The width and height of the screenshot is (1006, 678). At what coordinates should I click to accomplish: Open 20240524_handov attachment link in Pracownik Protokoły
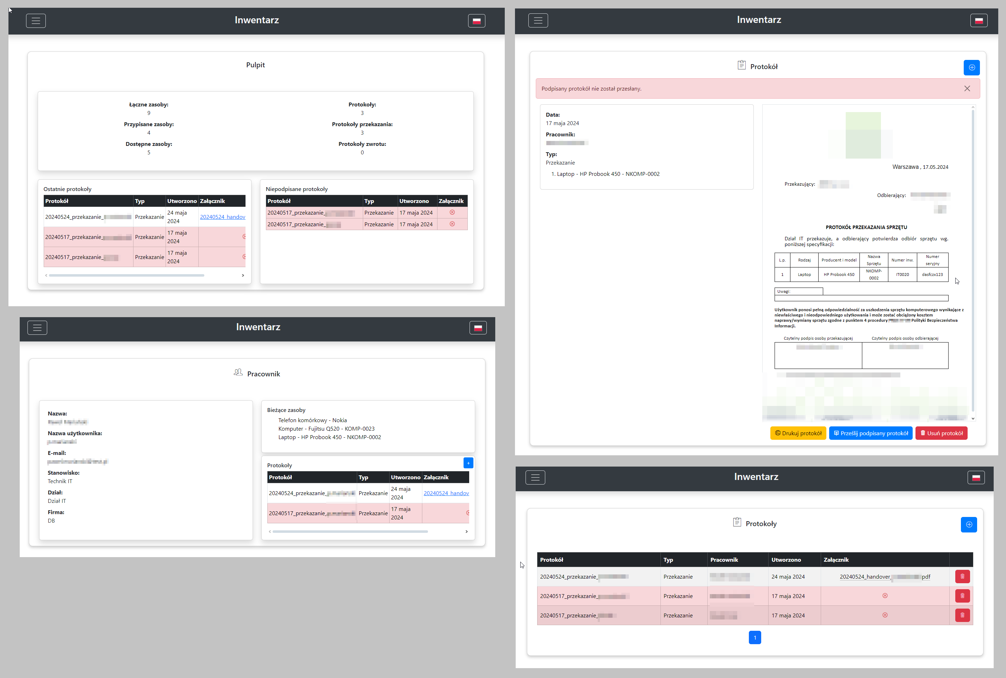446,493
